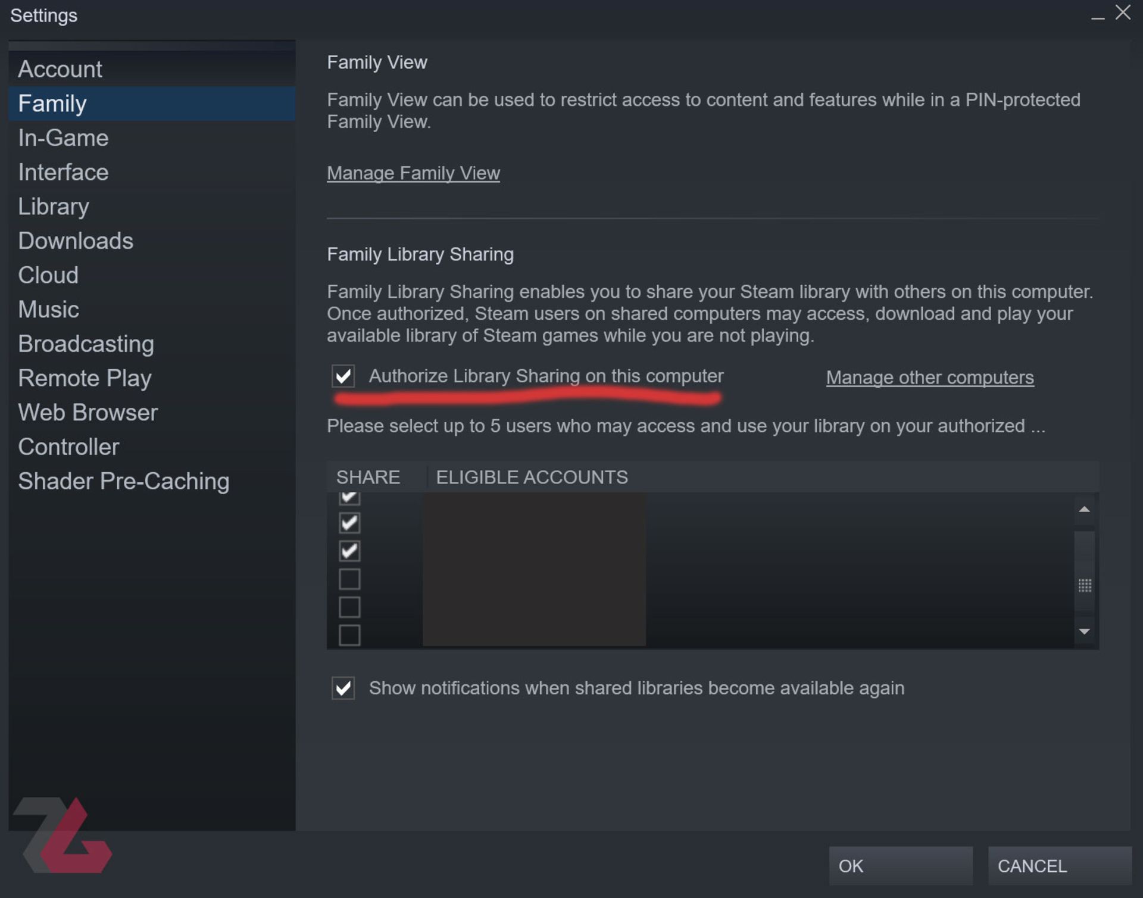
Task: Open Manage other computers link
Action: tap(930, 378)
